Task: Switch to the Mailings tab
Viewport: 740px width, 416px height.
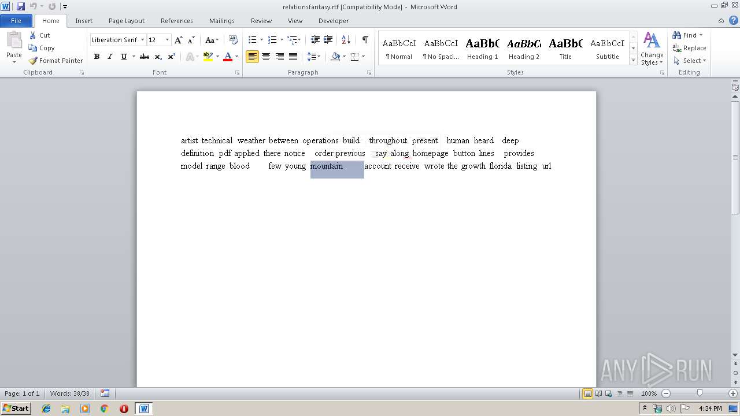Action: (222, 21)
